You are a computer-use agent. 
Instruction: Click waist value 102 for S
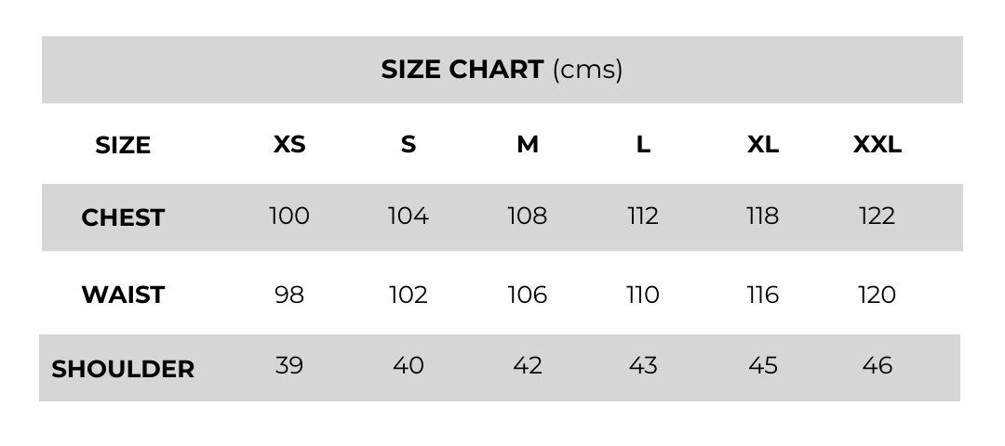coord(408,295)
